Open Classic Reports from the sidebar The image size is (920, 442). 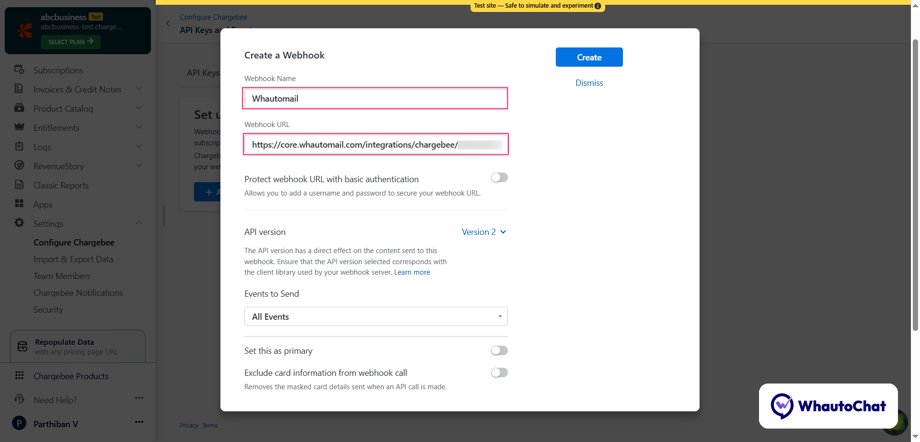61,185
